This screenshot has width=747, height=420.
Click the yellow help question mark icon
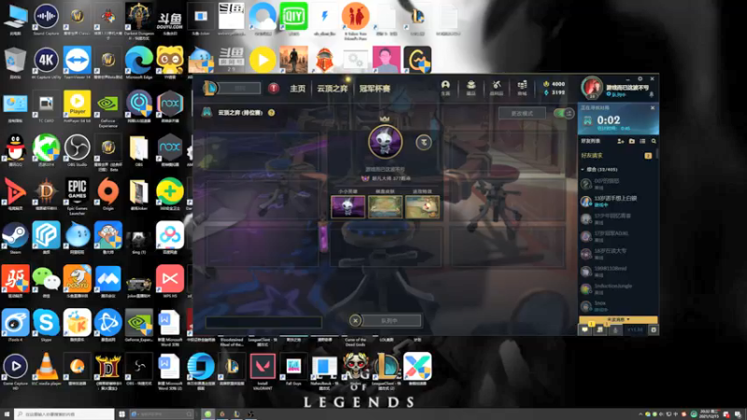click(271, 113)
